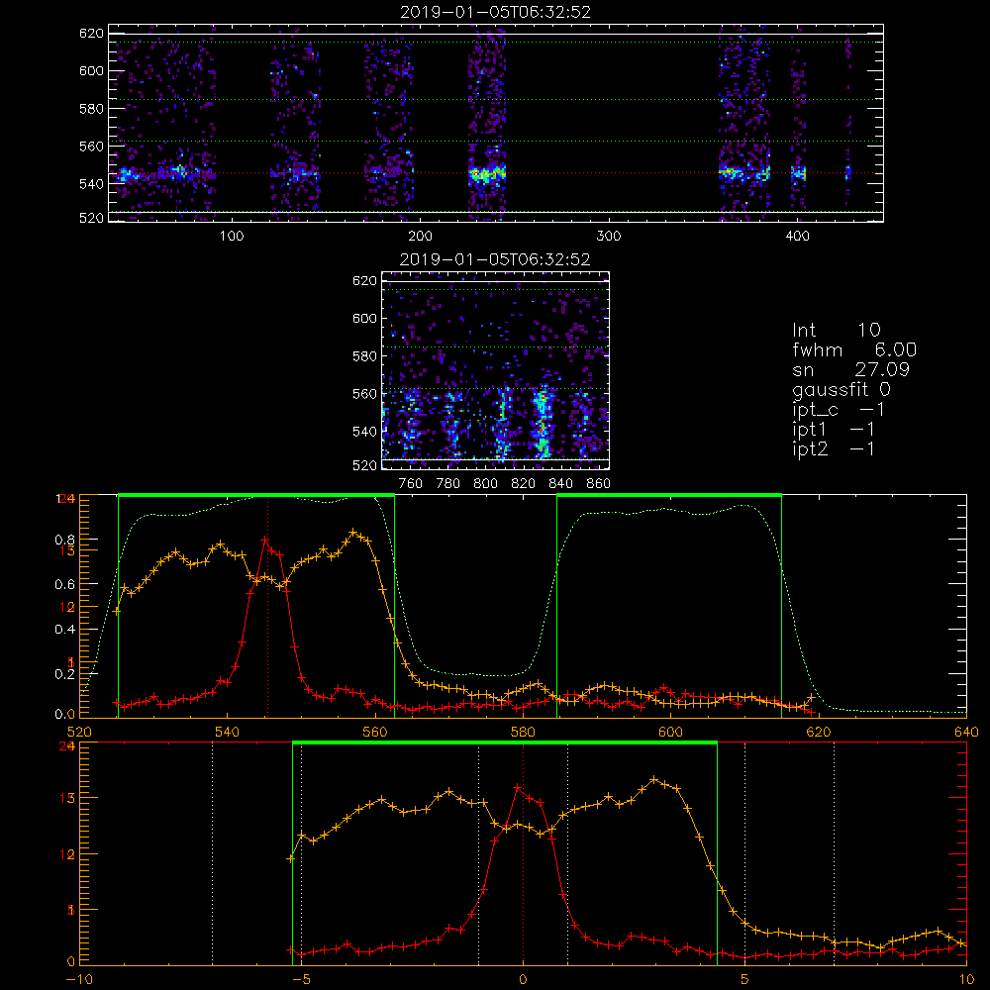This screenshot has width=990, height=990.
Task: Click x-axis label 200 on top spectrogram
Action: pyautogui.click(x=420, y=237)
